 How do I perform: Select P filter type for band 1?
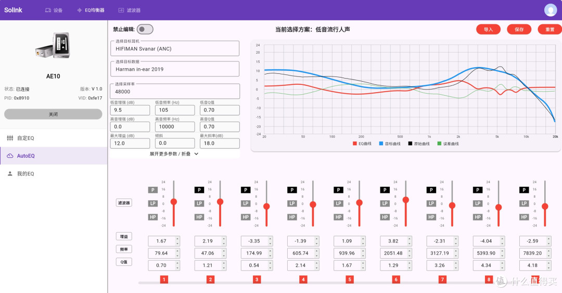pyautogui.click(x=152, y=190)
